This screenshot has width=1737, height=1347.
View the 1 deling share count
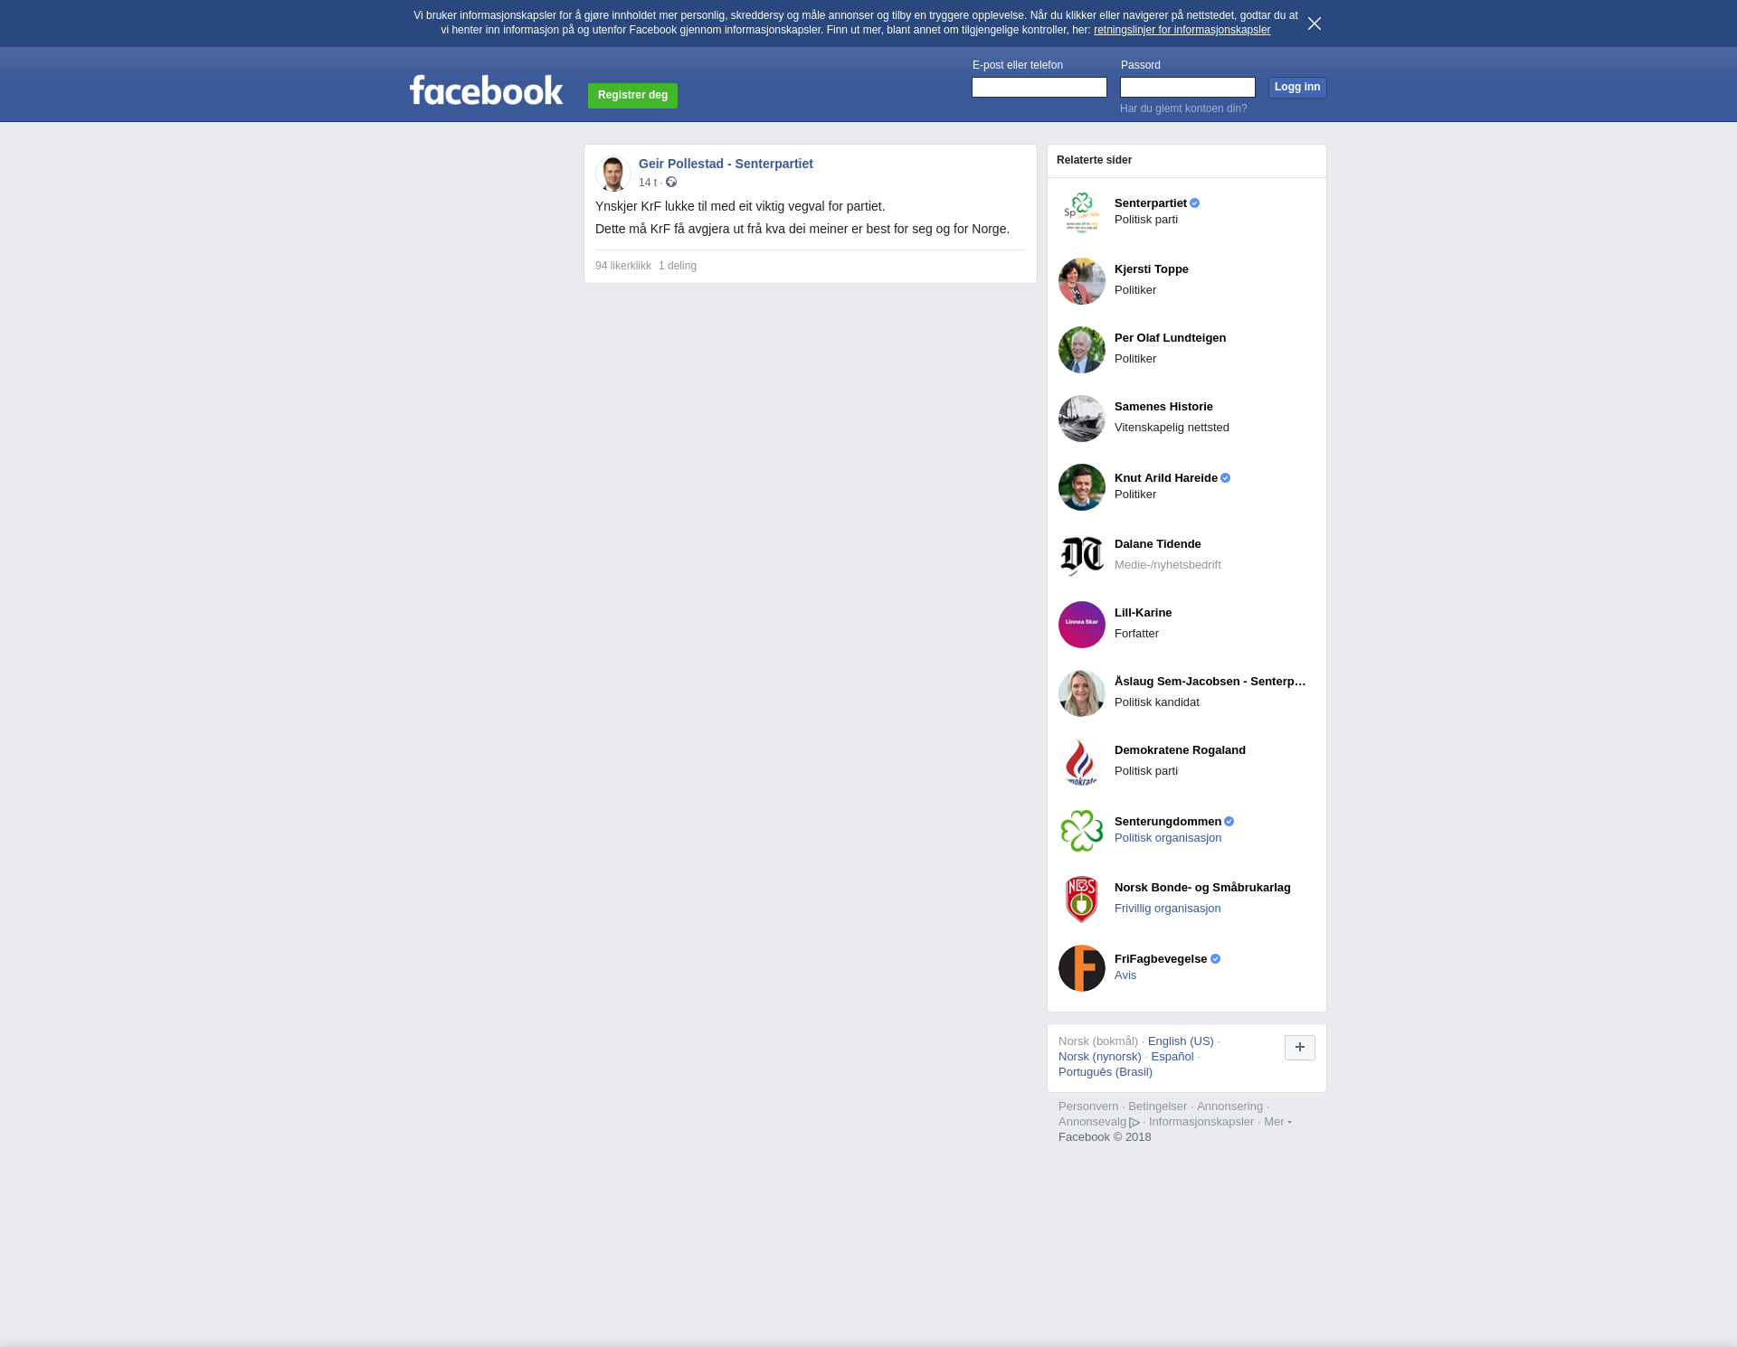click(678, 266)
